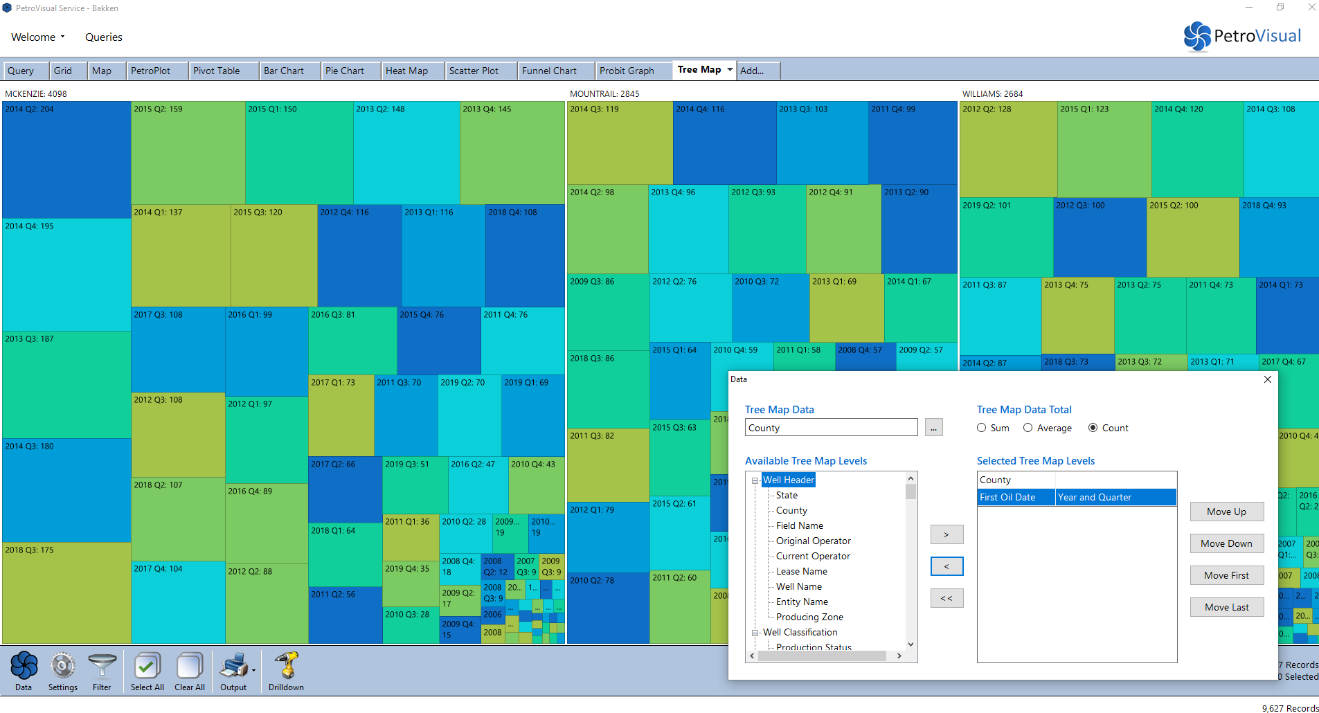
Task: Switch to the Heat Map tab
Action: coord(406,71)
